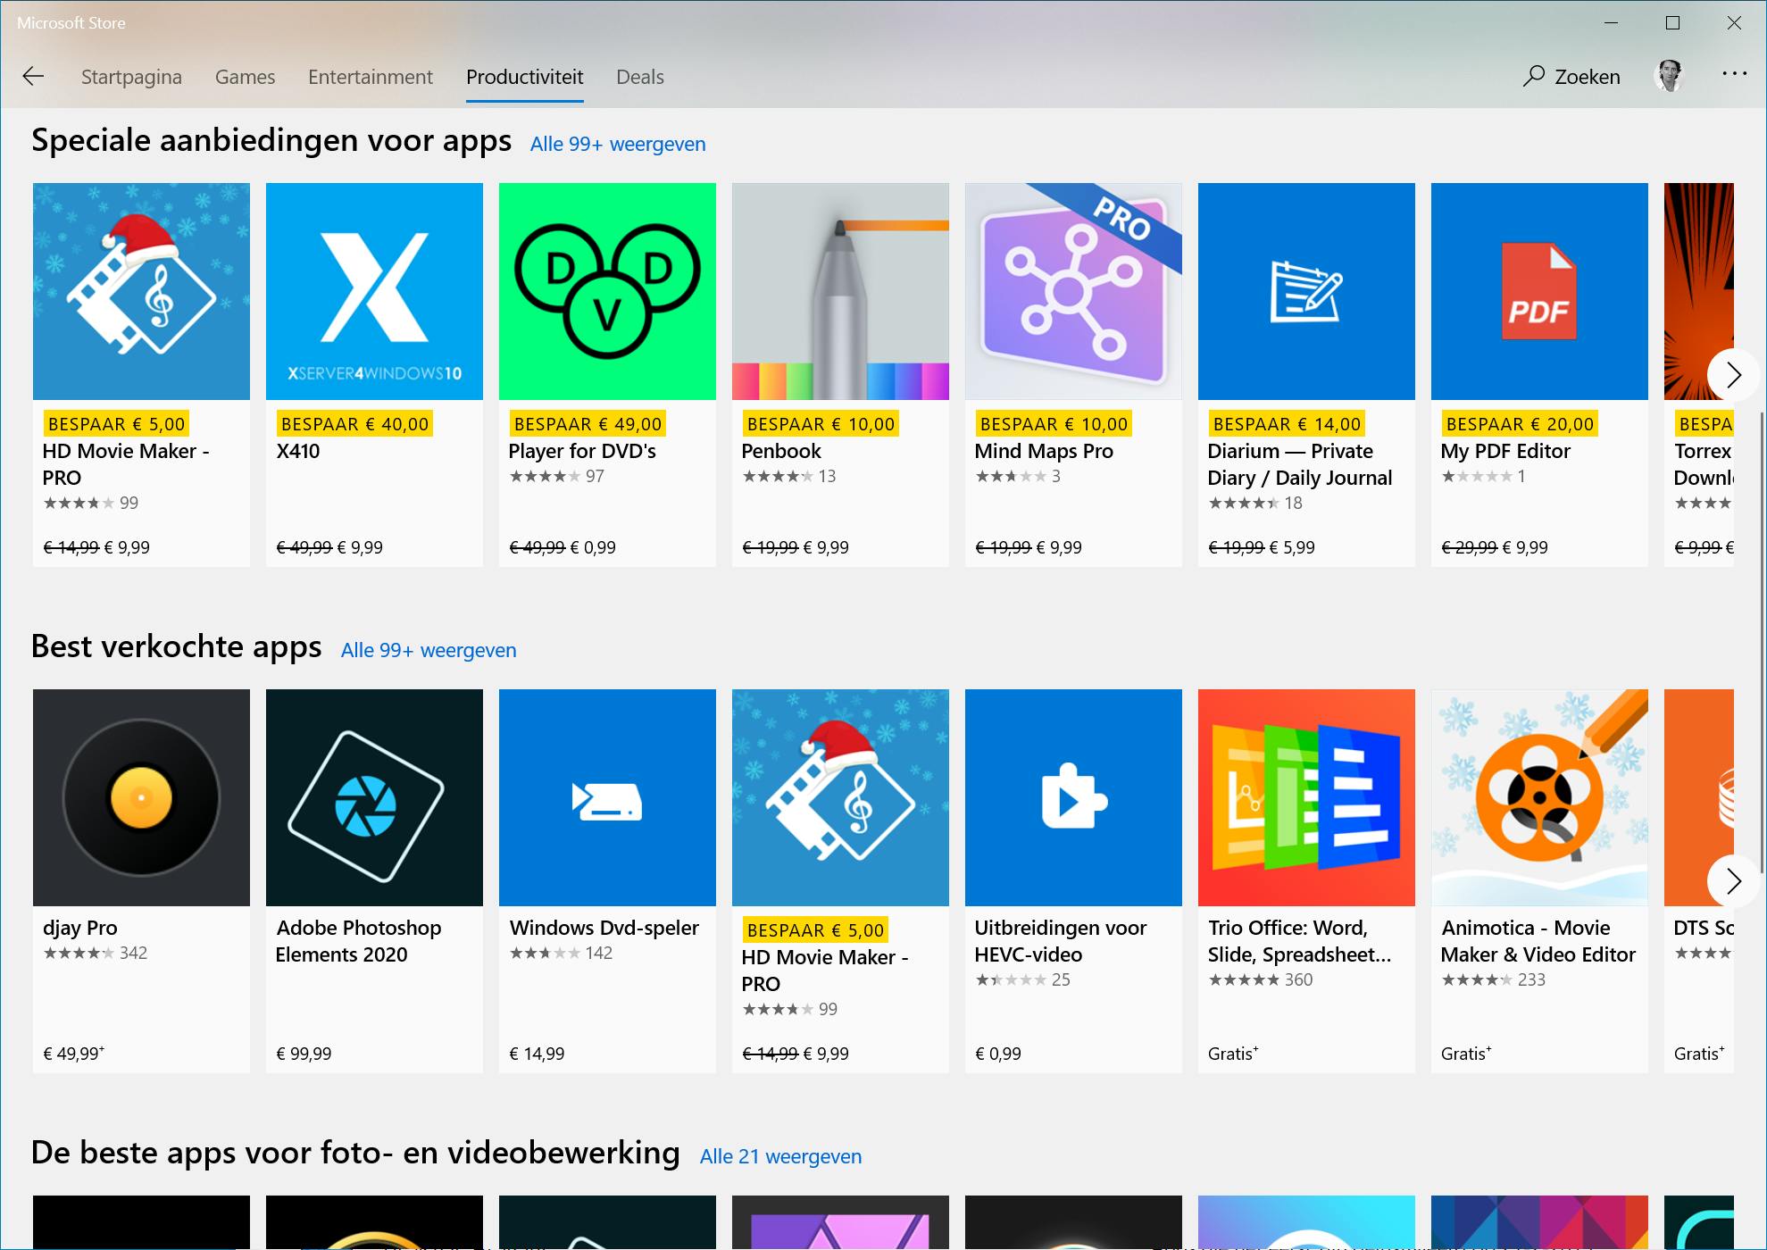Switch to the Games tab
This screenshot has height=1250, width=1767.
pyautogui.click(x=245, y=77)
